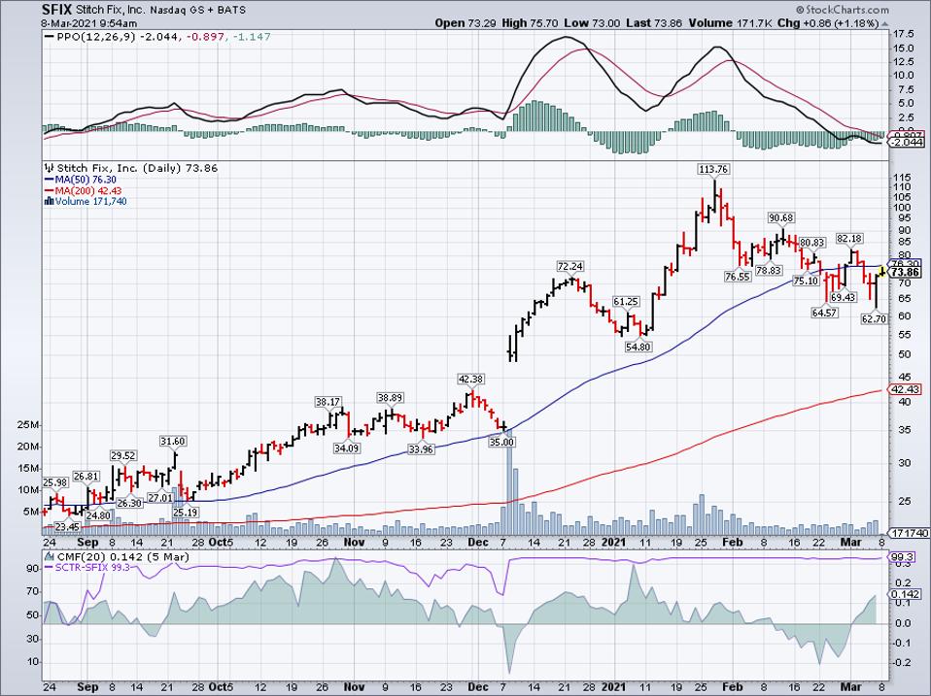This screenshot has width=931, height=696.
Task: Click the 42.38 price label
Action: [x=470, y=379]
